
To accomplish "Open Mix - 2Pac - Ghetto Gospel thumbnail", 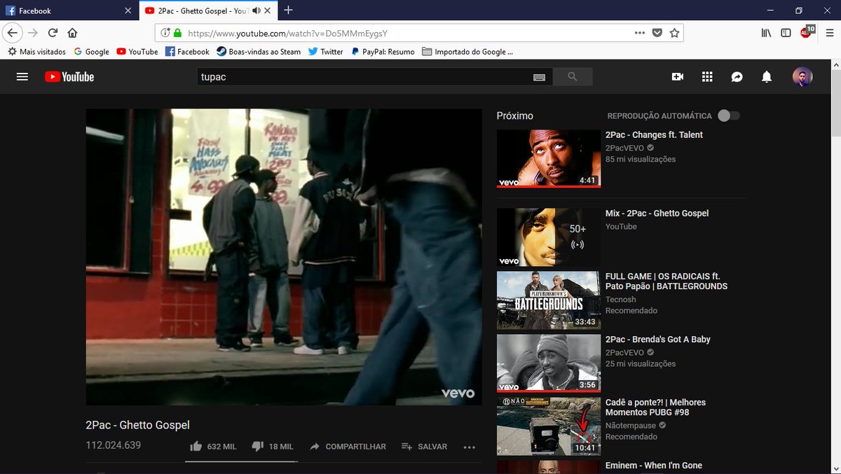I will (549, 237).
